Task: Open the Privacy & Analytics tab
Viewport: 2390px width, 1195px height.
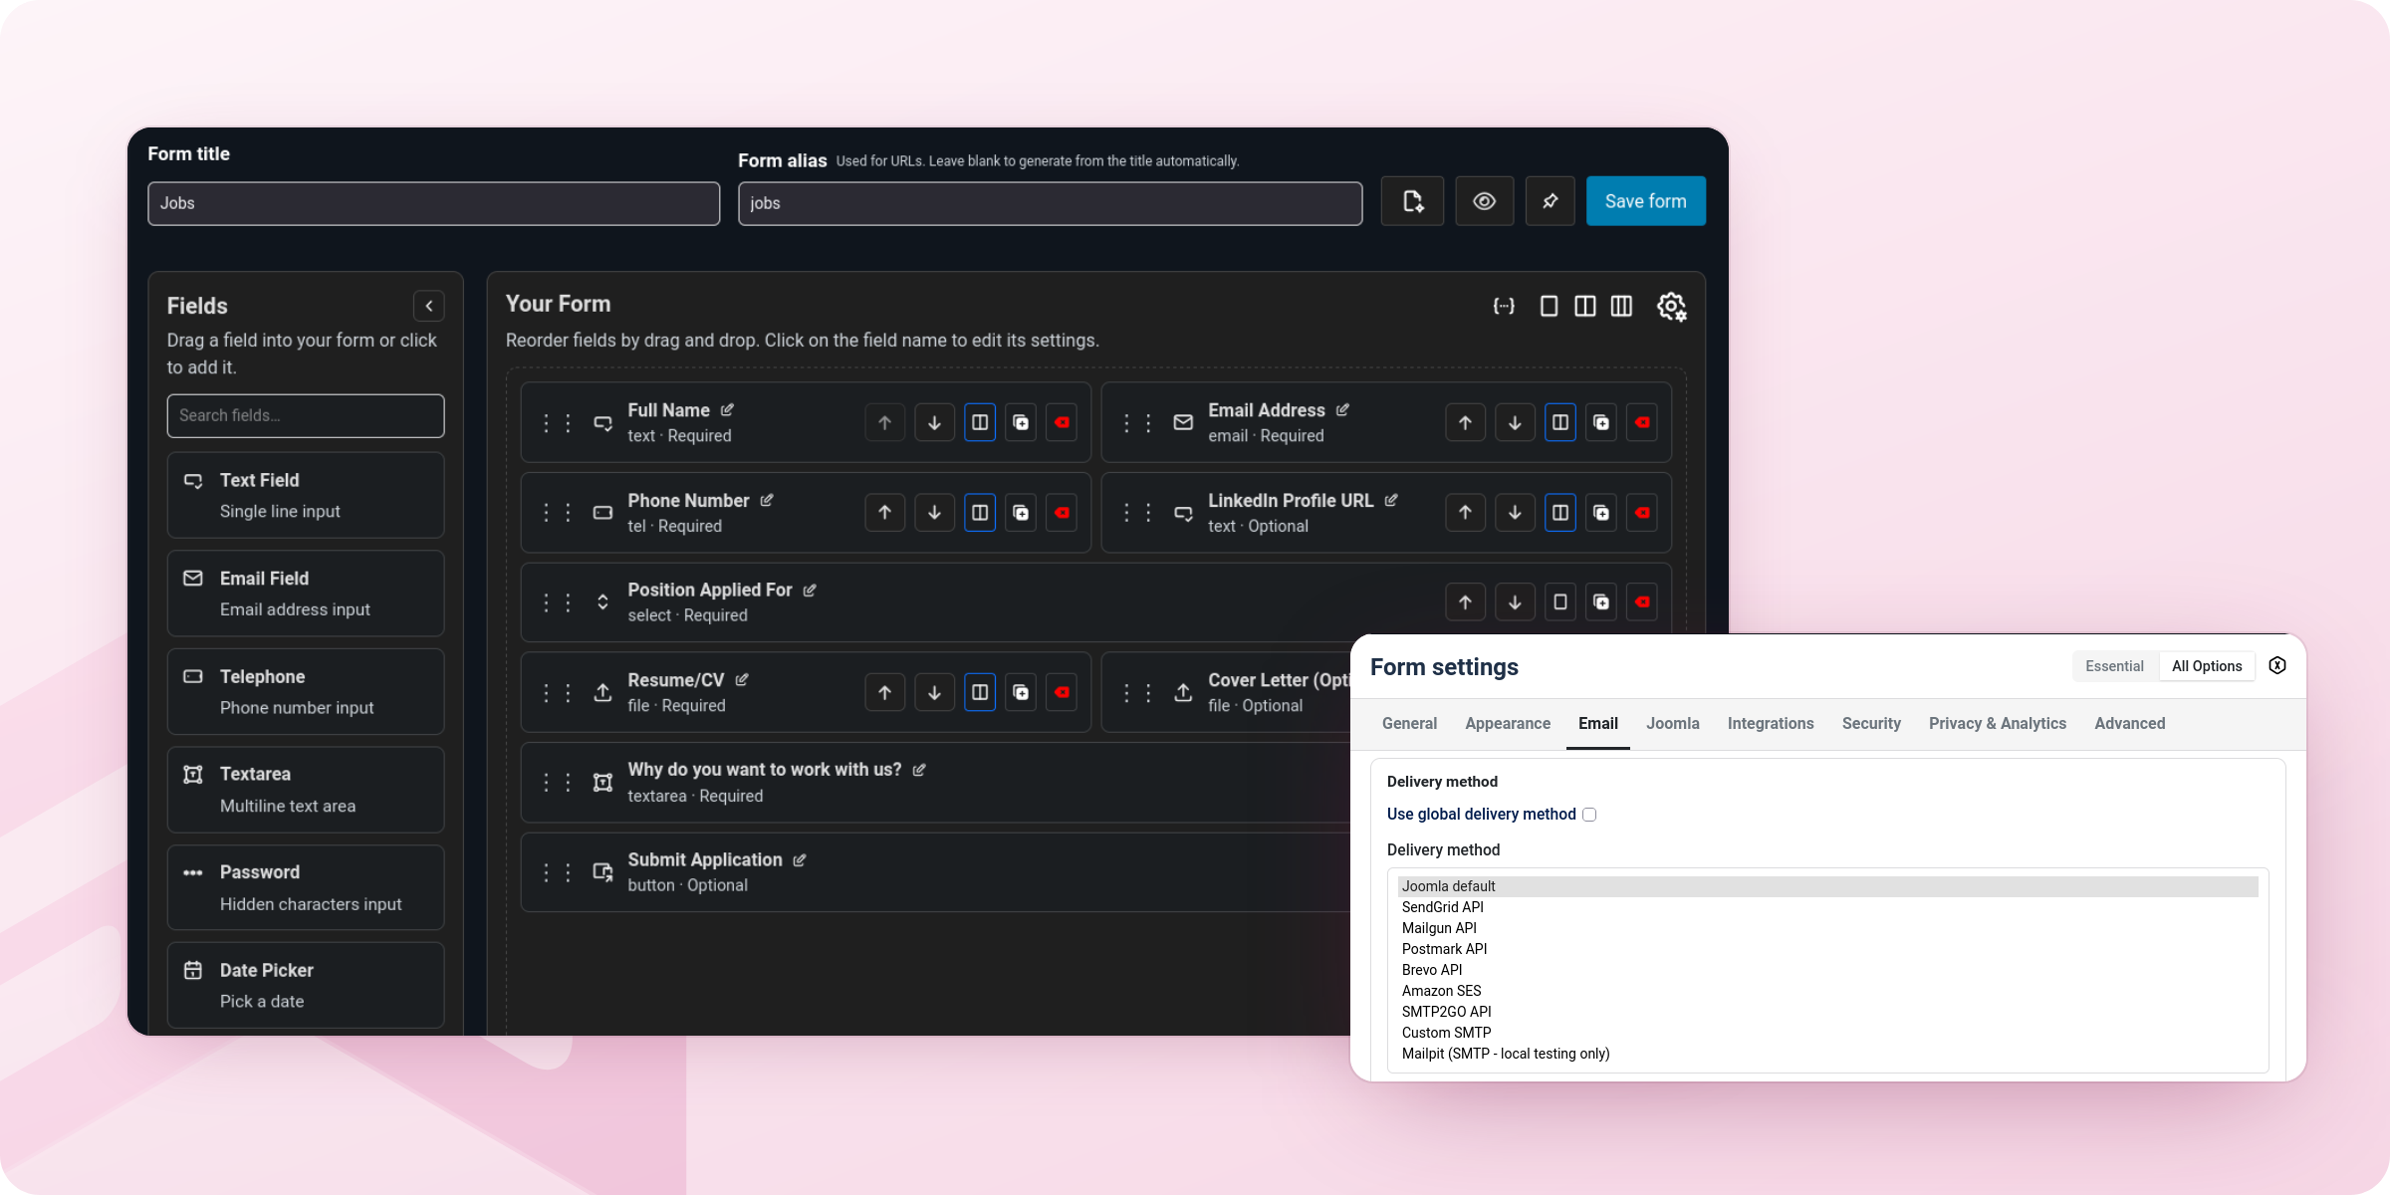Action: pos(1998,724)
